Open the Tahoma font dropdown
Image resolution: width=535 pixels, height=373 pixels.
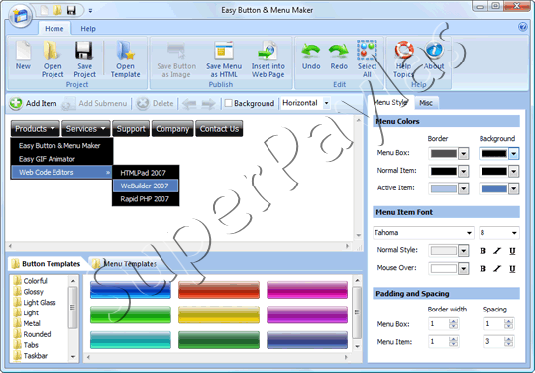(470, 233)
